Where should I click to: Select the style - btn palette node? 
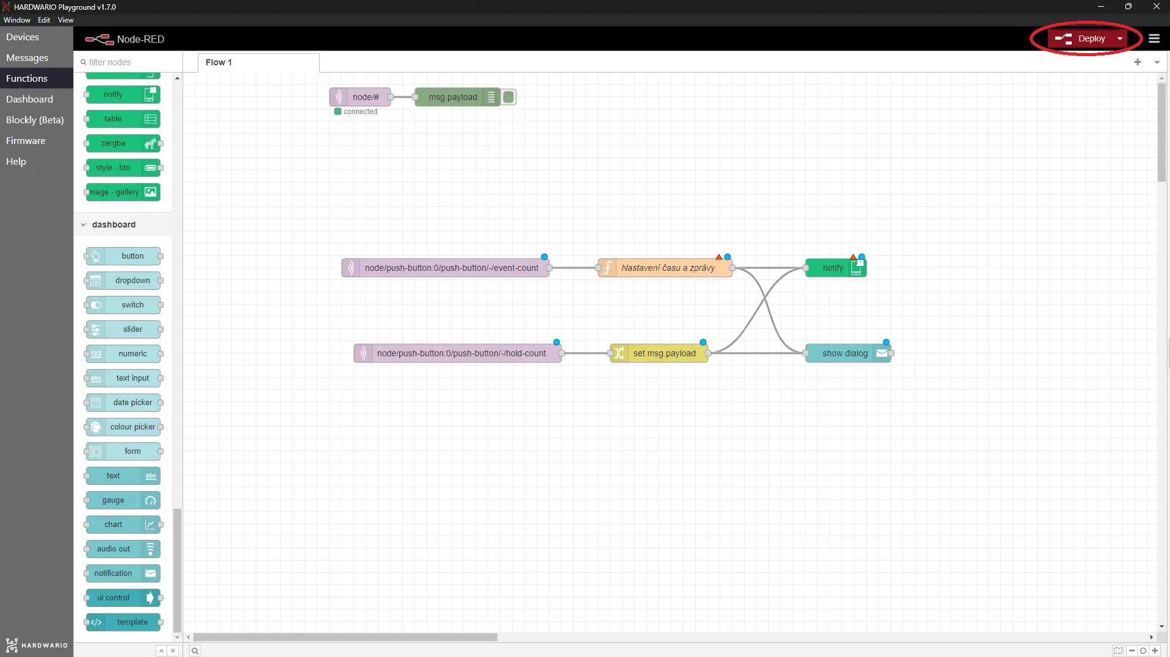click(x=123, y=168)
